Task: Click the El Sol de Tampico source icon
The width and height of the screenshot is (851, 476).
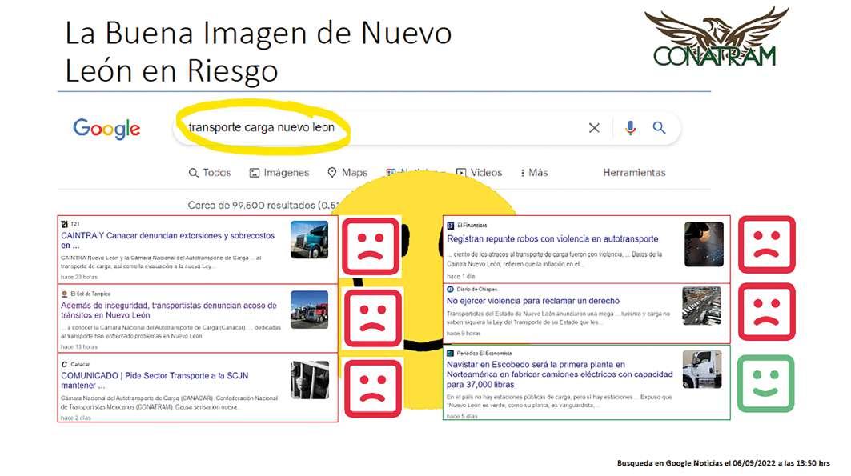Action: [x=65, y=294]
